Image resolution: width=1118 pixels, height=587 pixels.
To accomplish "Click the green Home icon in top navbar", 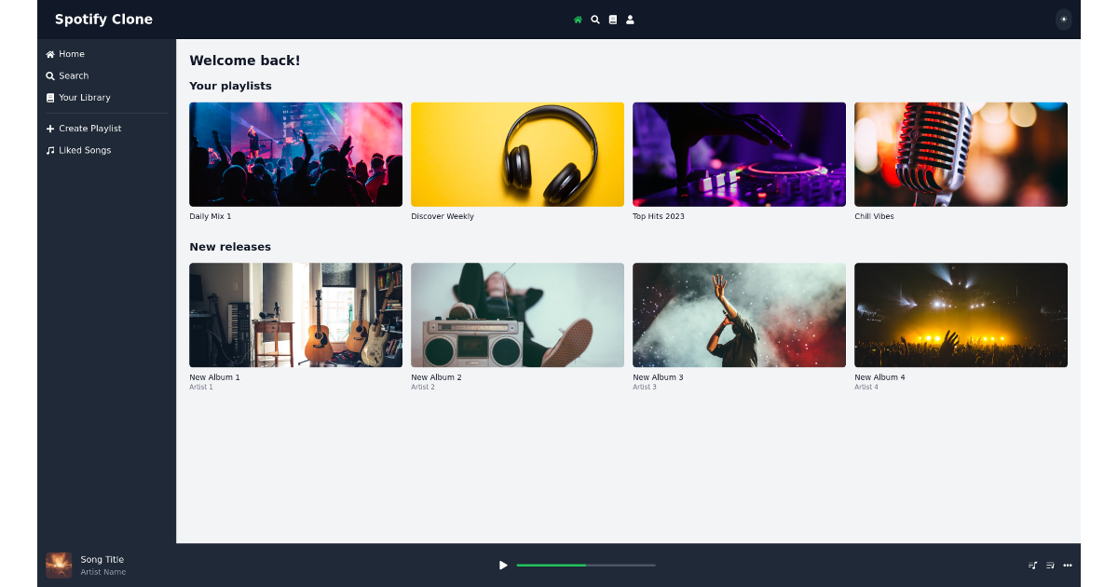I will tap(578, 19).
